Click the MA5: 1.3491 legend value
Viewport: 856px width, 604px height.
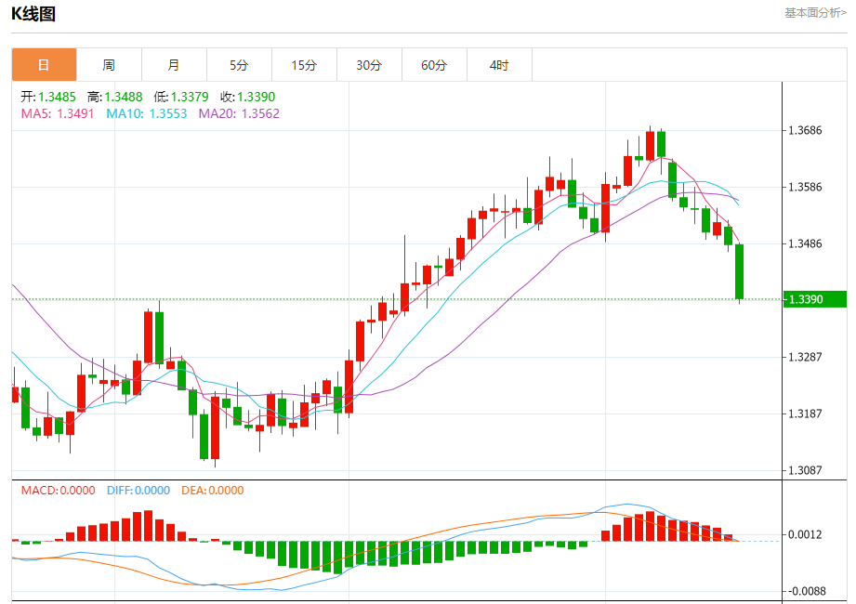coord(58,113)
